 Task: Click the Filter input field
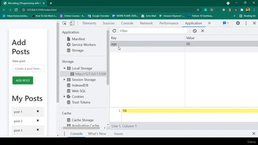tap(153, 31)
